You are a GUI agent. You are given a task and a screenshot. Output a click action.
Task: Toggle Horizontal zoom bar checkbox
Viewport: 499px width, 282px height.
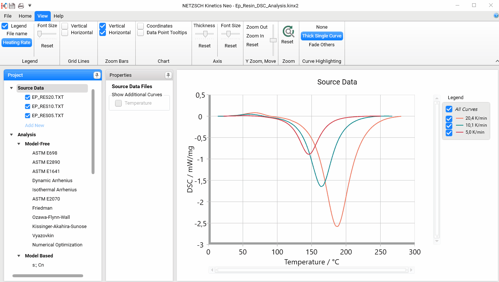tap(103, 33)
